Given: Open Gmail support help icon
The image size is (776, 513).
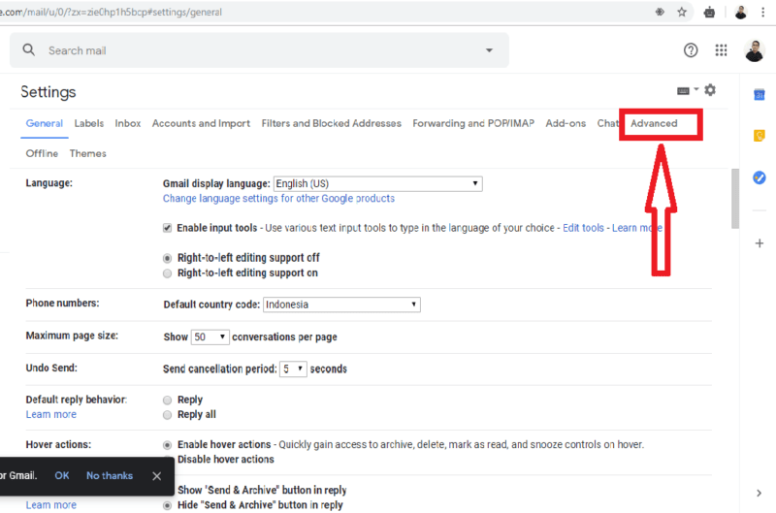Looking at the screenshot, I should (x=691, y=50).
